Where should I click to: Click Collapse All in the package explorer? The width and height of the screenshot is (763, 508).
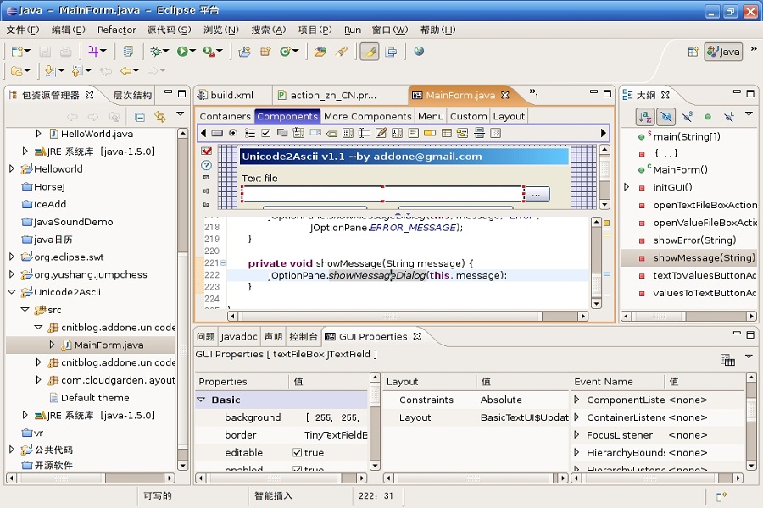tap(140, 117)
